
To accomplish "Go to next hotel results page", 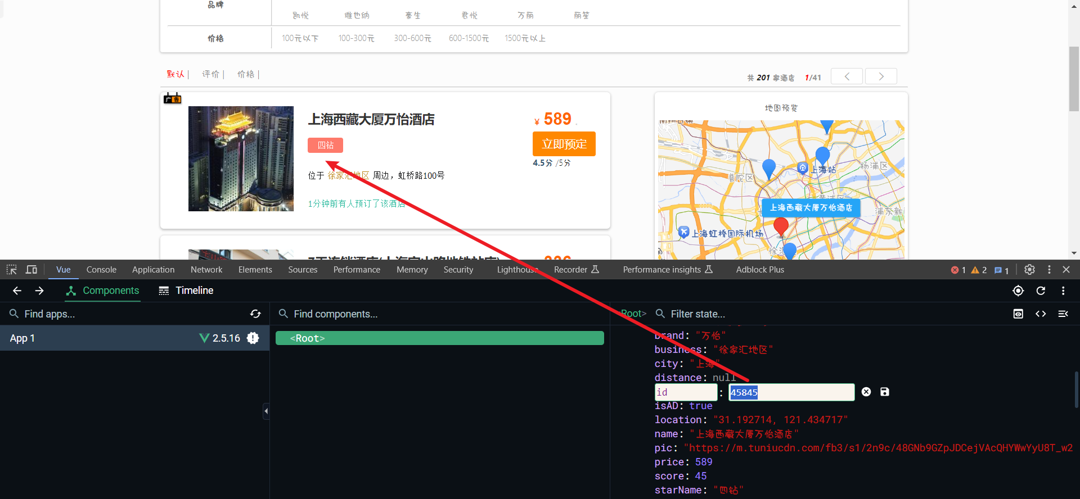I will (x=881, y=76).
